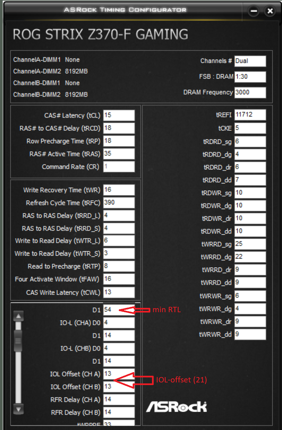Click the tRDRD_dd value field
The width and height of the screenshot is (282, 430).
[250, 180]
